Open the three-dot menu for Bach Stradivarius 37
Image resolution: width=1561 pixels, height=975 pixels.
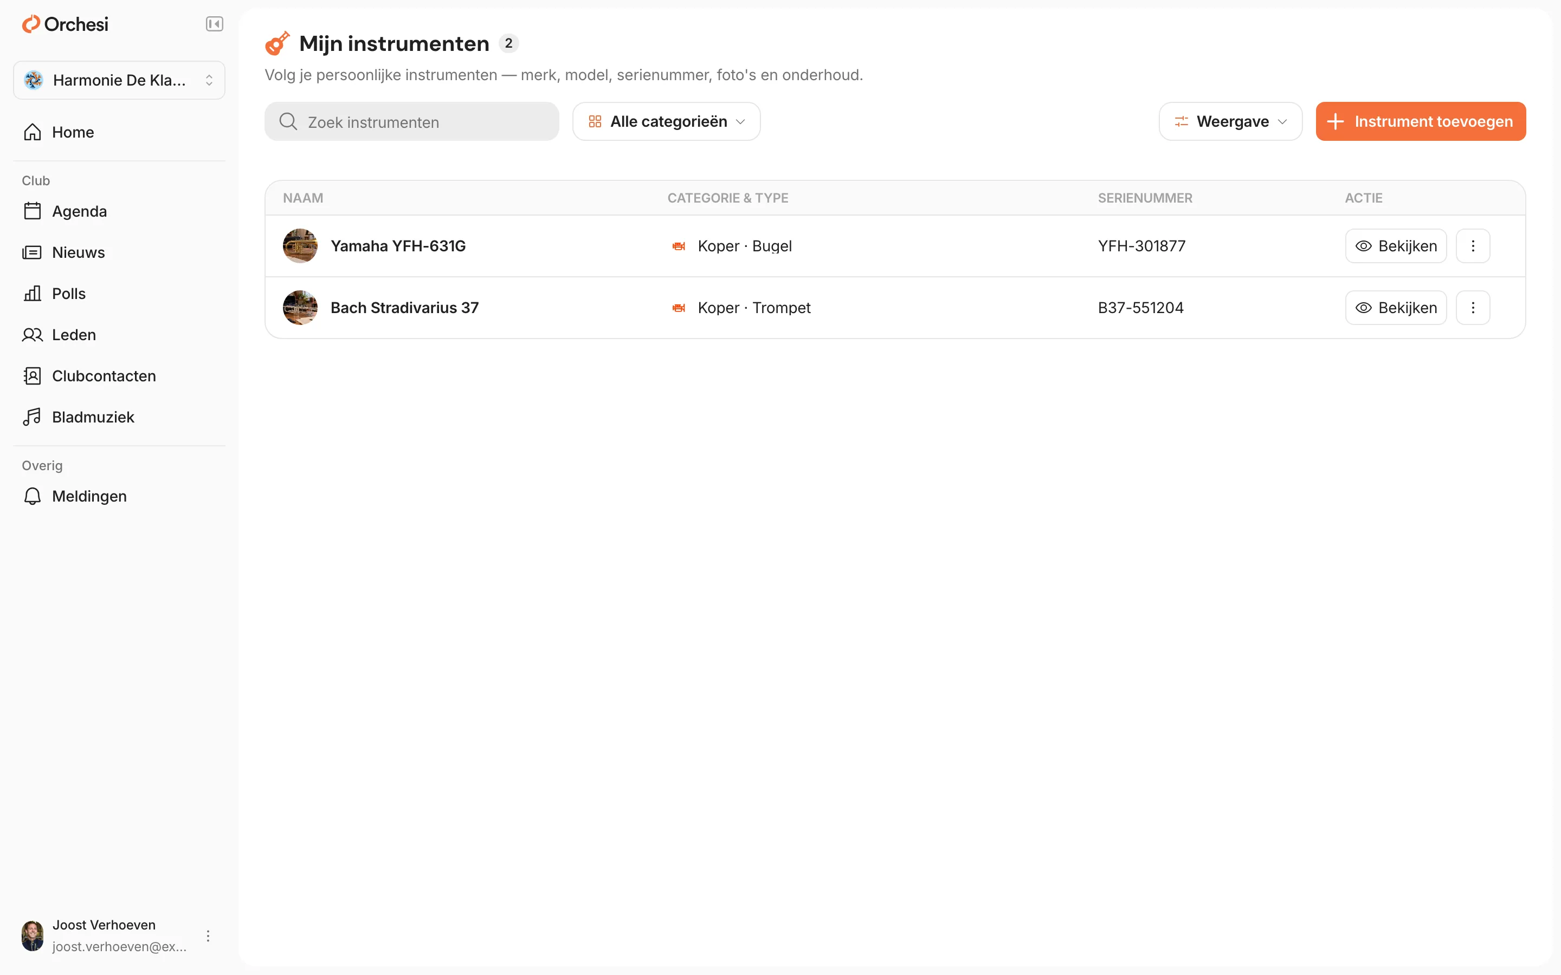click(x=1473, y=308)
